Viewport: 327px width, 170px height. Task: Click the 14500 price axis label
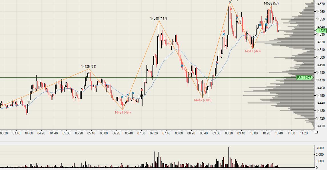321,57
